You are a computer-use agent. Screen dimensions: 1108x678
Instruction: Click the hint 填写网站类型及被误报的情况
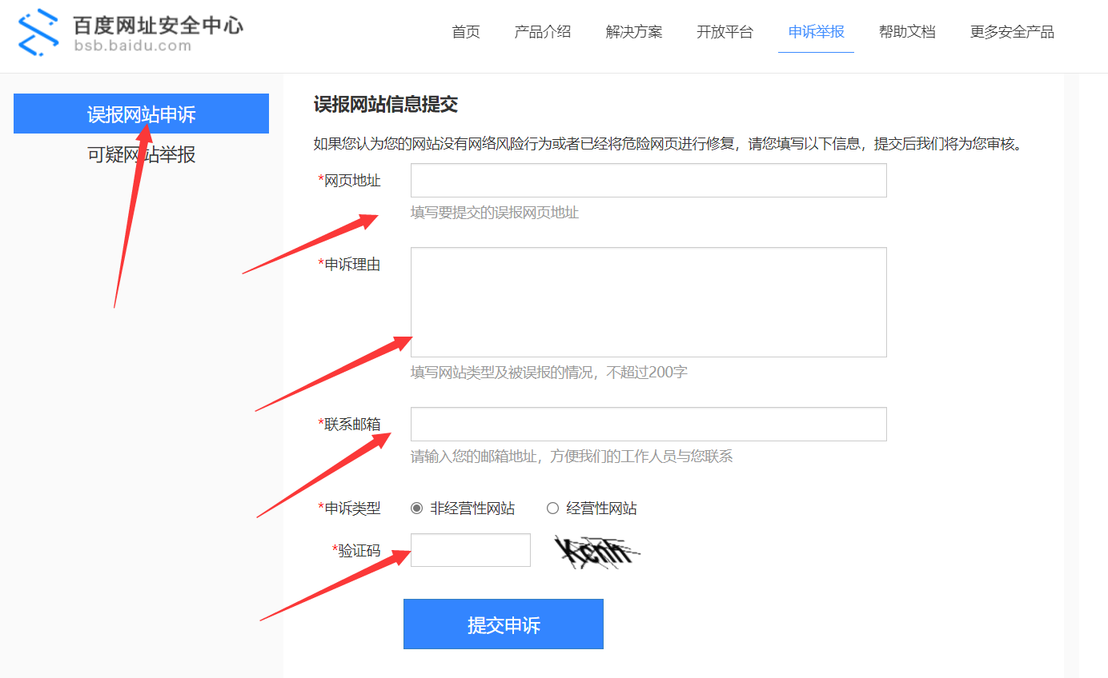(x=501, y=373)
